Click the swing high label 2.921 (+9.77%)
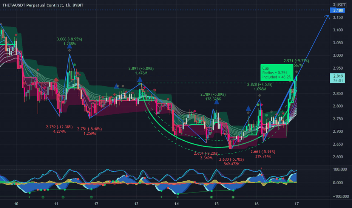352x208 pixels. (296, 61)
